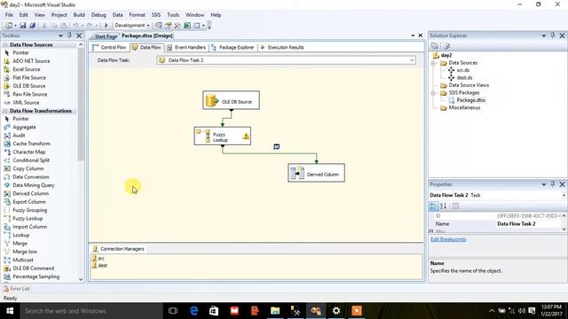
Task: Click the Fuzzy Lookup warning icon
Action: [246, 136]
